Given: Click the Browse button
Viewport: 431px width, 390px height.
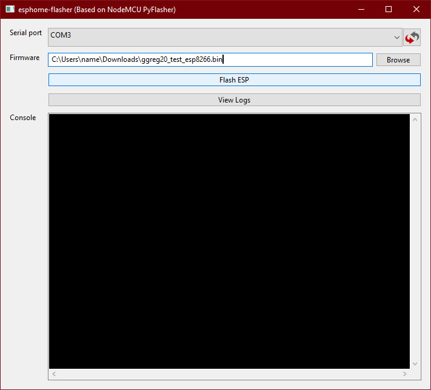Looking at the screenshot, I should pos(398,59).
